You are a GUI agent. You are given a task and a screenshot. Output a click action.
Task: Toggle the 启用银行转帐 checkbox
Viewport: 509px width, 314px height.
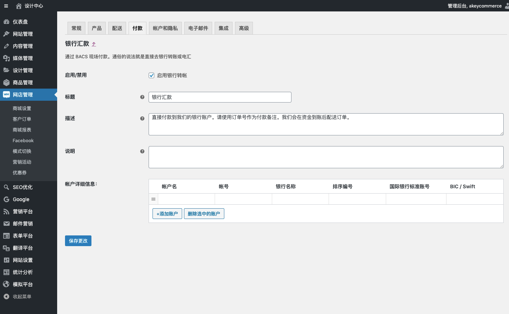(151, 75)
